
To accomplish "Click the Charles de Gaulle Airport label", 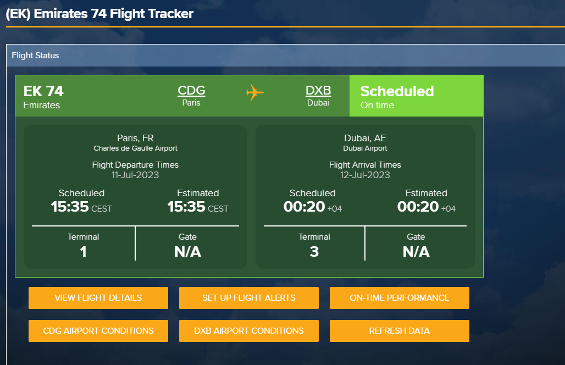I will tap(136, 148).
